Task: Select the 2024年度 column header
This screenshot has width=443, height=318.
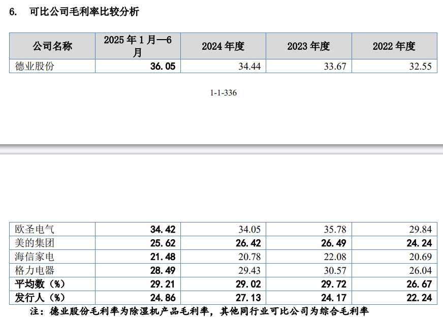Action: (x=223, y=46)
